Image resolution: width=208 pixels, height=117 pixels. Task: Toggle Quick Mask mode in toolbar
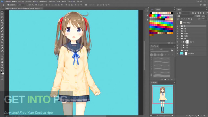pyautogui.click(x=2, y=77)
